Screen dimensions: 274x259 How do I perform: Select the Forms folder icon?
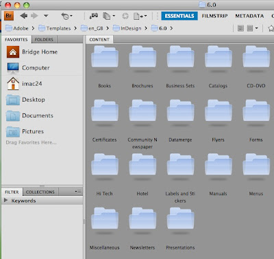pos(256,111)
